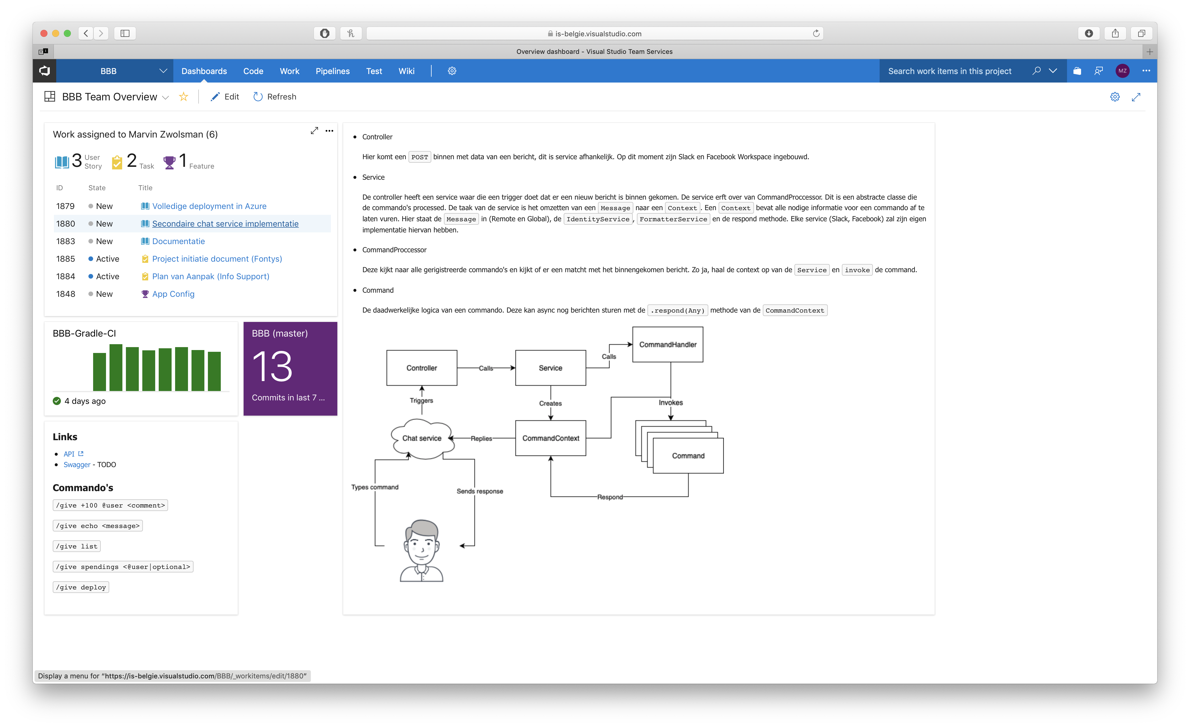
Task: Open the MZ avatar profile icon
Action: [1122, 71]
